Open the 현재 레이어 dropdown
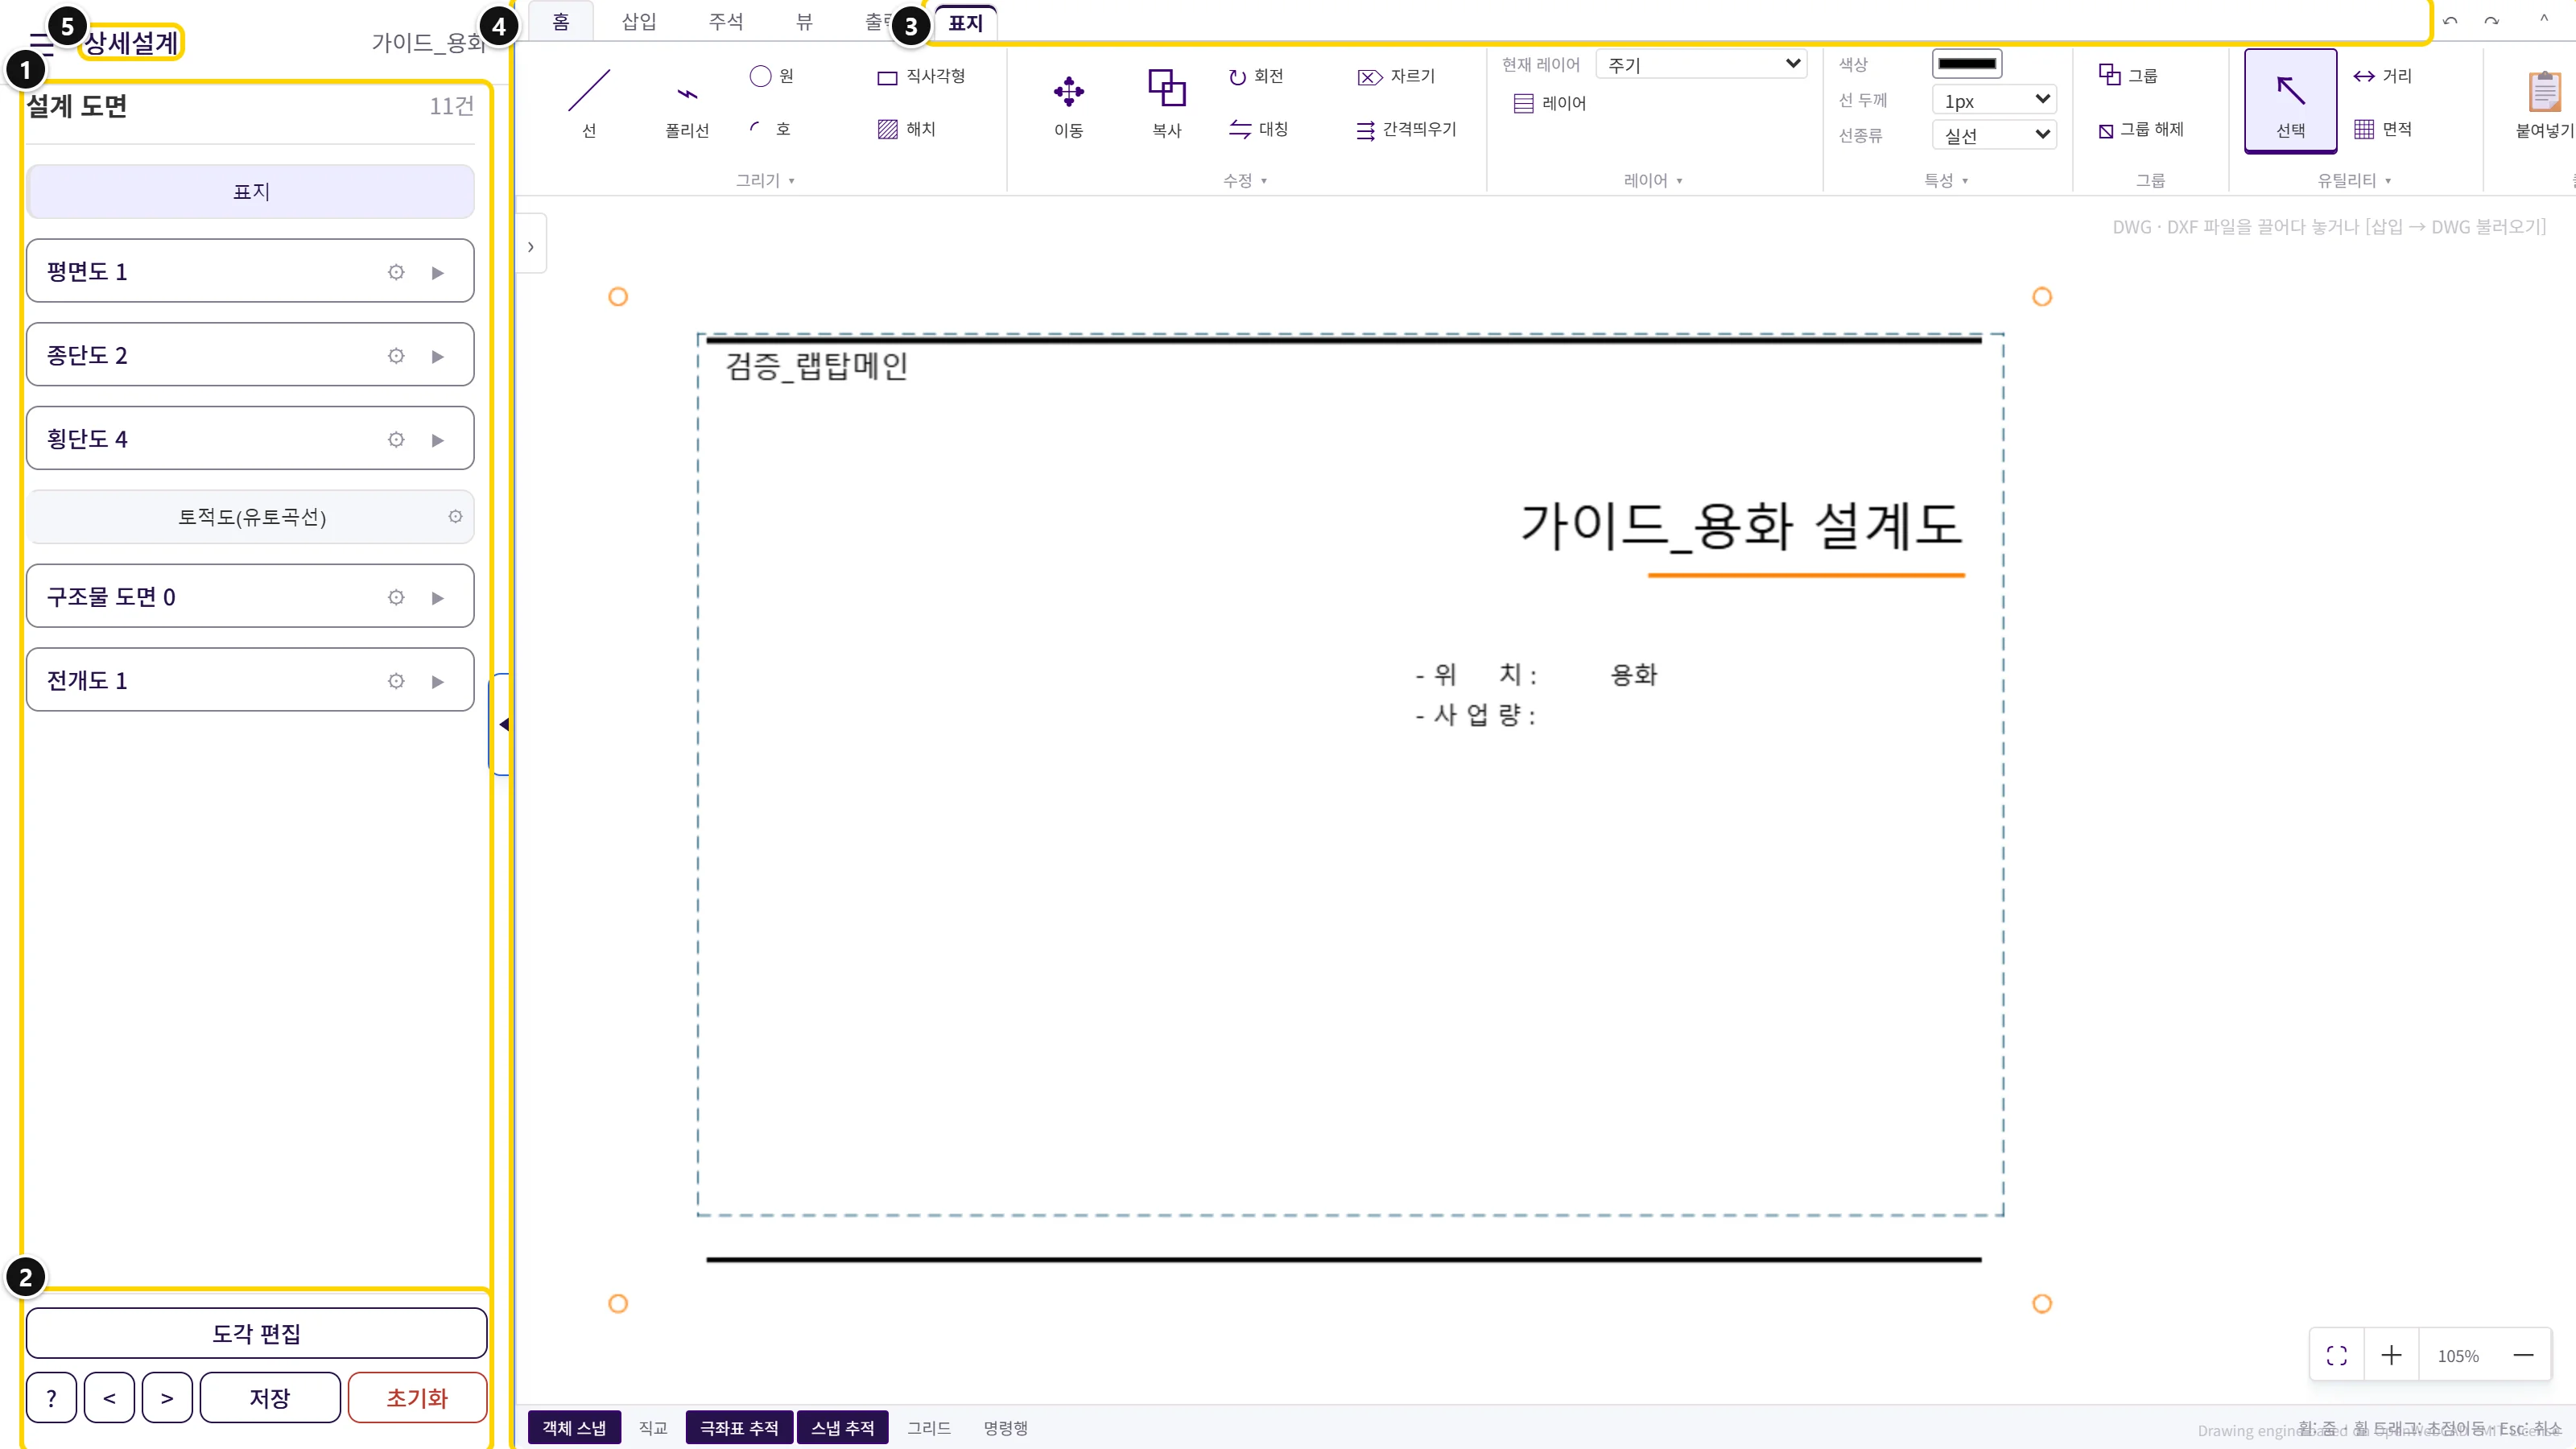This screenshot has height=1449, width=2576. [1701, 64]
